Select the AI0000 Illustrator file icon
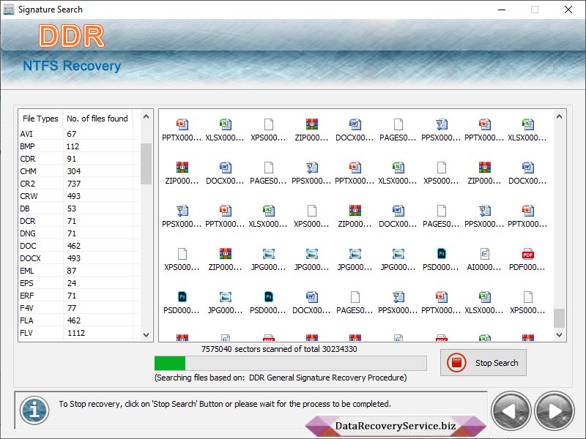Viewport: 586px width, 439px height. click(484, 254)
